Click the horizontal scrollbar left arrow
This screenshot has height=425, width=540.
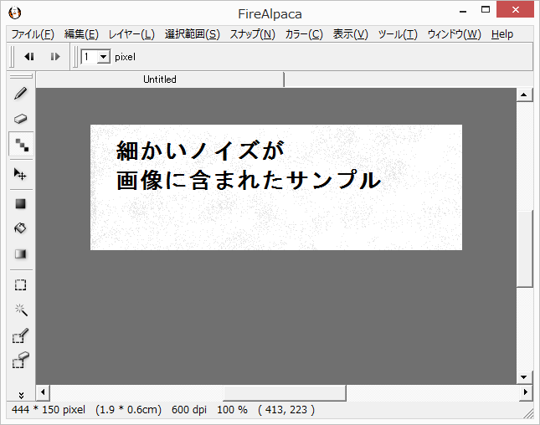coord(43,392)
